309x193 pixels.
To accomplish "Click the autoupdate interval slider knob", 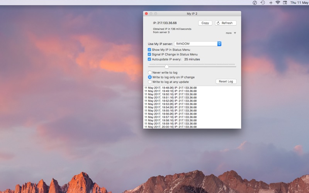I will click(x=167, y=66).
